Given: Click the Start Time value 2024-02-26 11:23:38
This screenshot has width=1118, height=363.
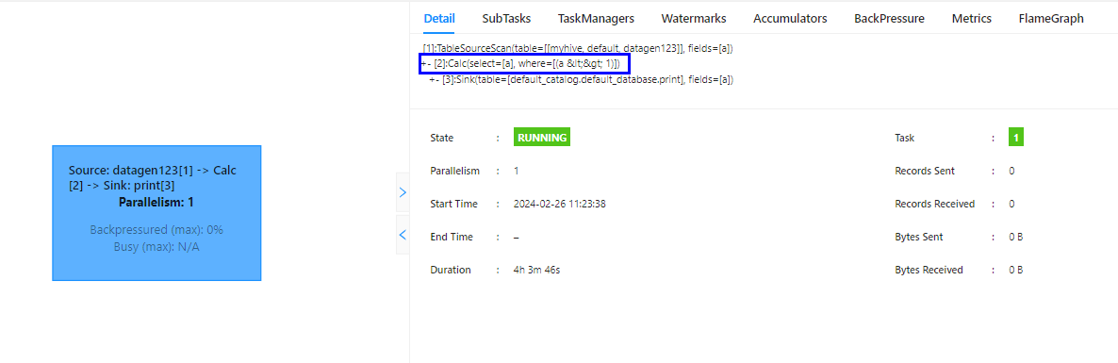Looking at the screenshot, I should coord(560,204).
